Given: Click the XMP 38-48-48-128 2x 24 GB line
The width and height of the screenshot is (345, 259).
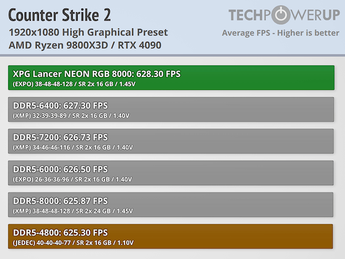Looking at the screenshot, I should pyautogui.click(x=73, y=211).
